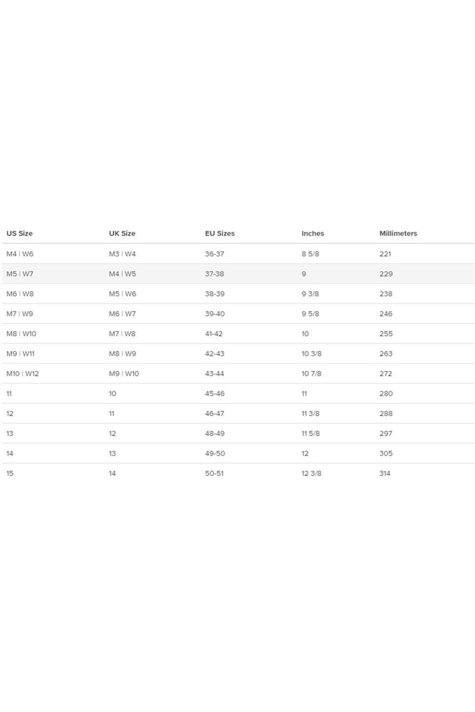Click the EU Sizes column header

click(220, 233)
